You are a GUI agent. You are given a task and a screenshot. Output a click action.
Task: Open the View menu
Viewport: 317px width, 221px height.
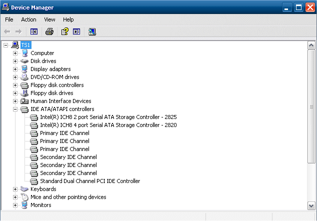click(49, 19)
